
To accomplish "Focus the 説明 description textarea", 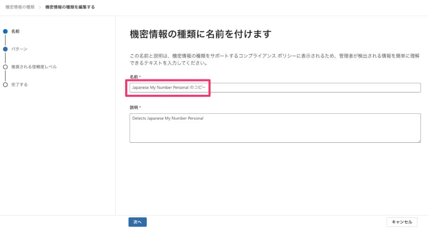I will coord(275,128).
